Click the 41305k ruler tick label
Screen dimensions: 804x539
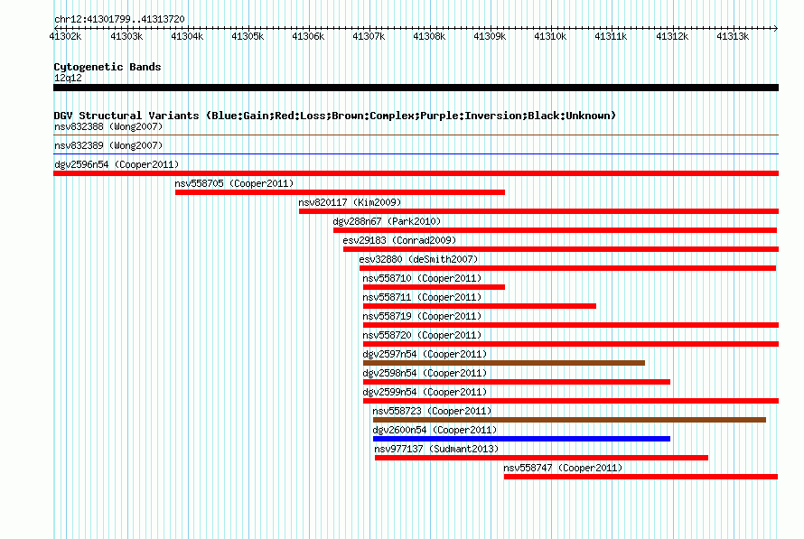(248, 36)
